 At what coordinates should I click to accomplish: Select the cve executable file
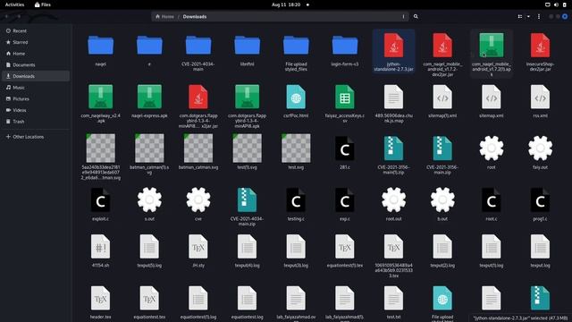198,205
